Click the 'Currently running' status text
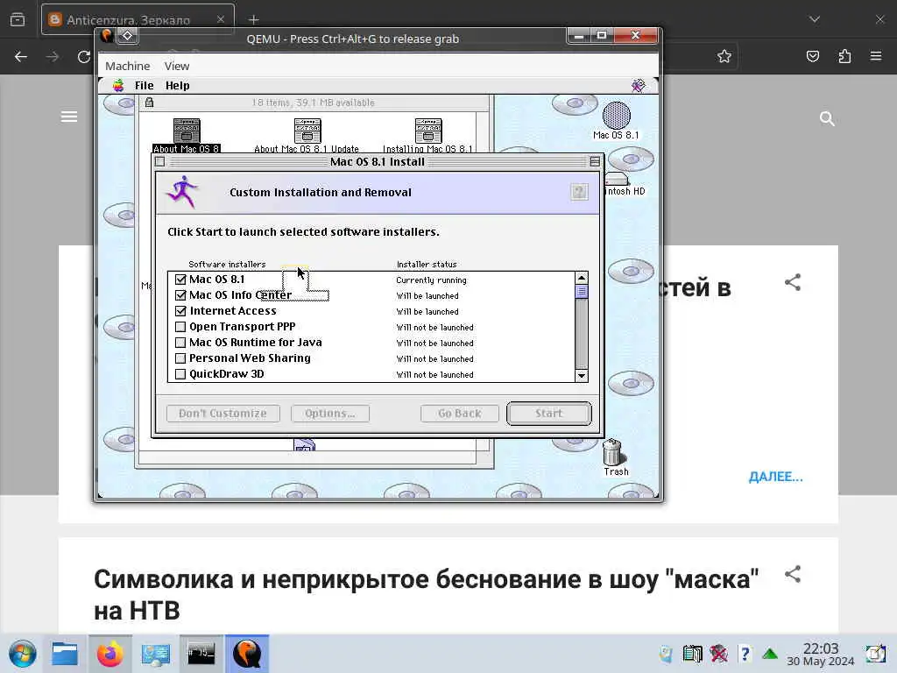Image resolution: width=897 pixels, height=673 pixels. [431, 280]
